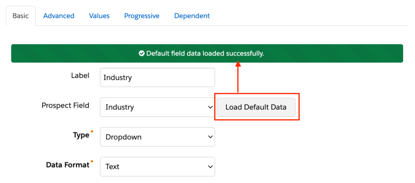Select the Dependent tab
This screenshot has width=415, height=183.
(x=192, y=16)
